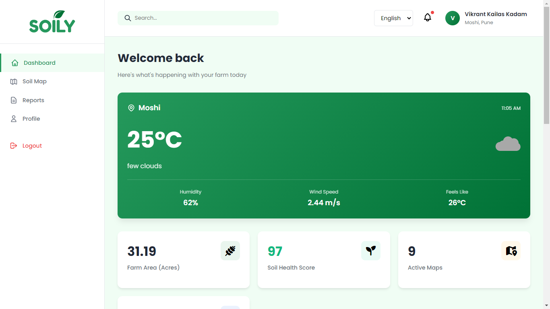Click the Vikrant Kailas Kadam username
The image size is (550, 309).
pos(496,14)
